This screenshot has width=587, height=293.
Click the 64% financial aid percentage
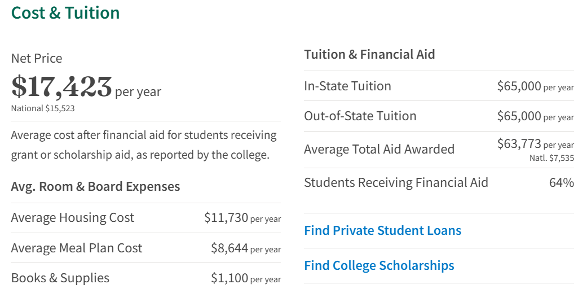(x=561, y=182)
